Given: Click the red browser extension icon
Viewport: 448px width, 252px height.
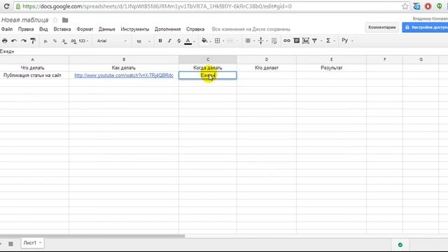Looking at the screenshot, I should (428, 6).
